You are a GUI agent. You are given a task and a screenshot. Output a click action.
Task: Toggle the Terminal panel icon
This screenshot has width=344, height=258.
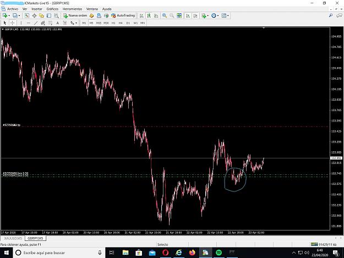(x=49, y=15)
